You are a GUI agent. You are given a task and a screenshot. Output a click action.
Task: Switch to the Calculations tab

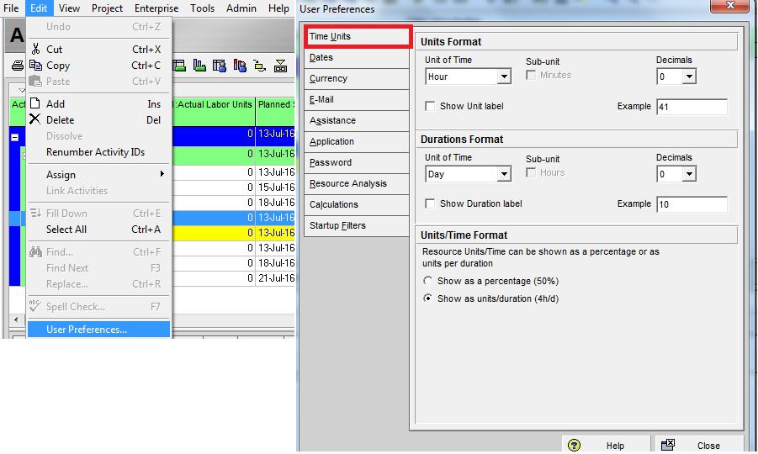pos(357,204)
